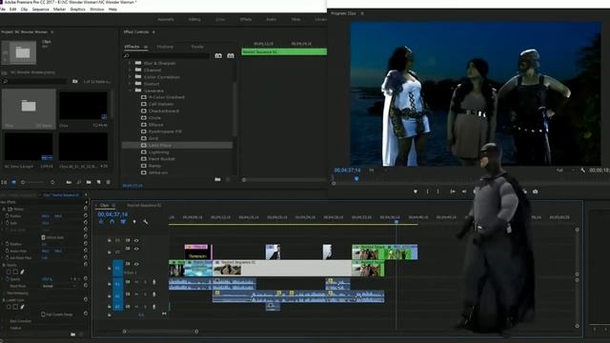Hide track V3 with eye icon
This screenshot has height=343, width=610.
click(136, 240)
